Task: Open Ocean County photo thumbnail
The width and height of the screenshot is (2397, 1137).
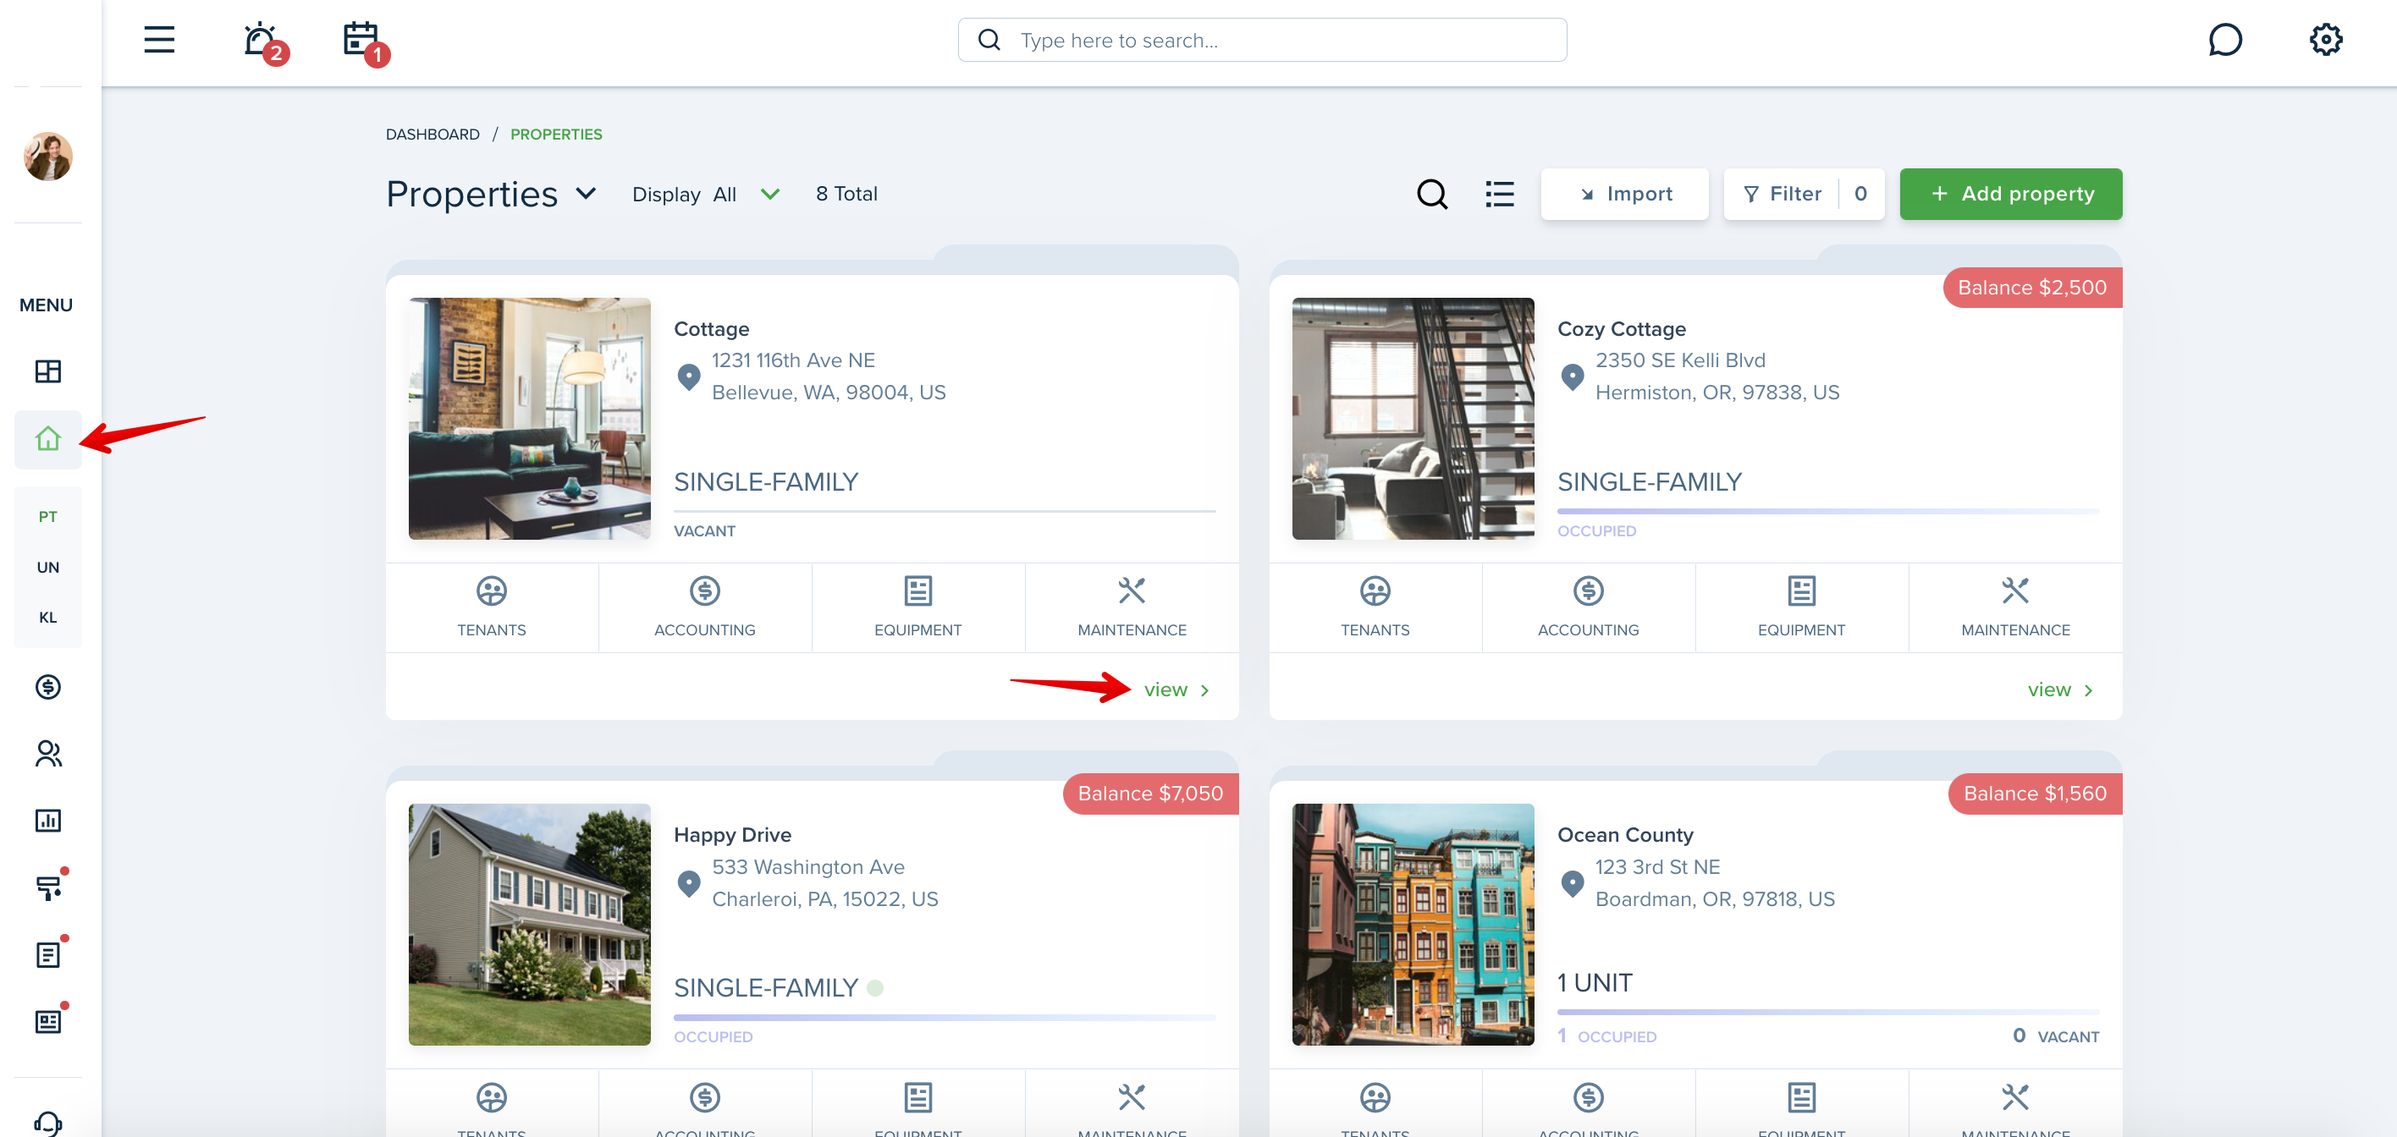Action: [x=1413, y=924]
